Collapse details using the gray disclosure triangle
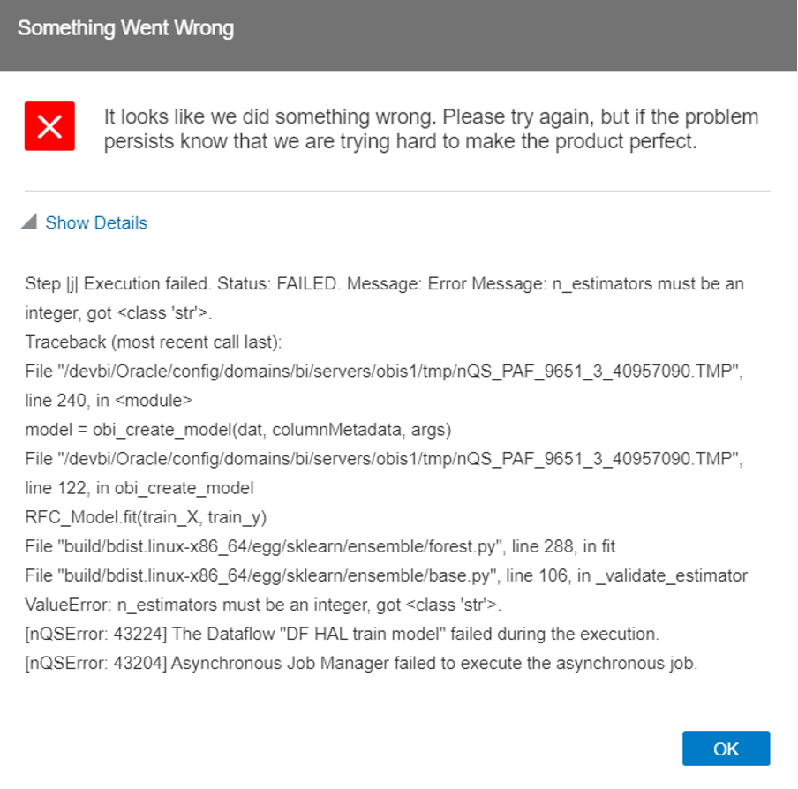The height and width of the screenshot is (789, 798). [29, 222]
